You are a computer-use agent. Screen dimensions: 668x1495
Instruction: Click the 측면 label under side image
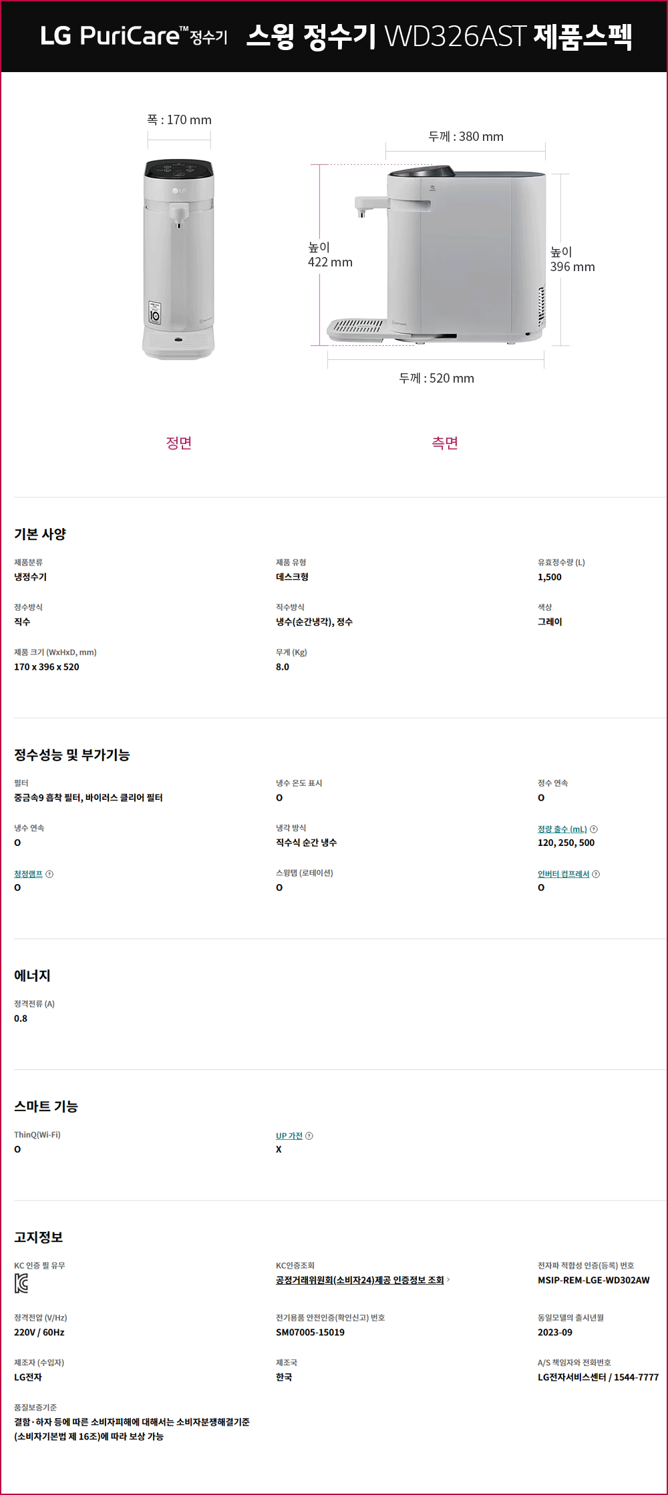445,443
